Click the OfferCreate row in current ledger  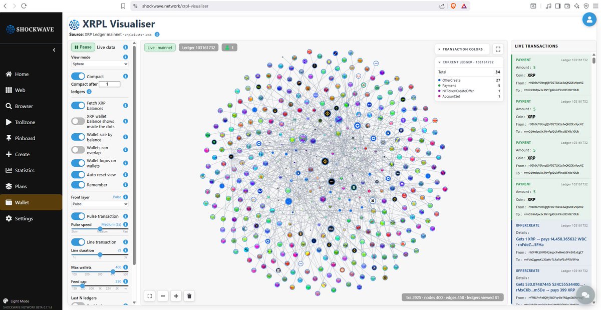[469, 80]
